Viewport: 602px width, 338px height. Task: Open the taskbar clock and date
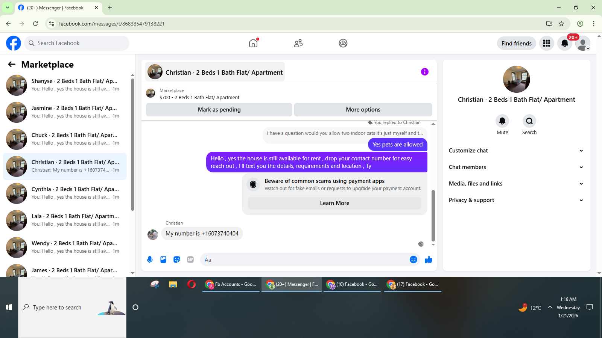(568, 307)
